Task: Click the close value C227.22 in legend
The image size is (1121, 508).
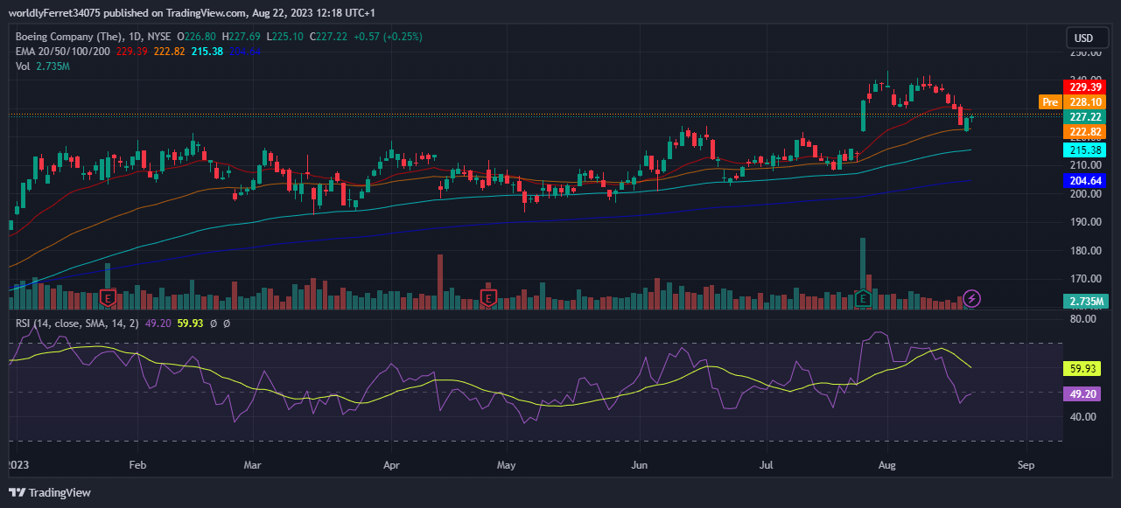Action: [x=327, y=38]
